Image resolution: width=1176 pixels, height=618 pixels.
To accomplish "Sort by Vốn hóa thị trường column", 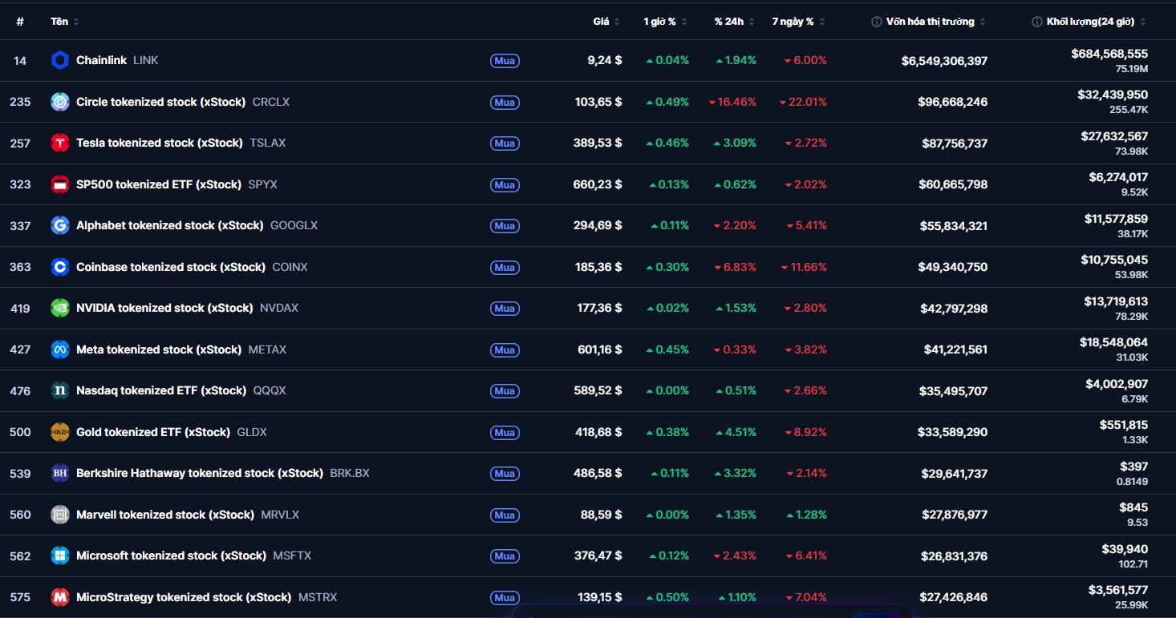I will [x=935, y=22].
